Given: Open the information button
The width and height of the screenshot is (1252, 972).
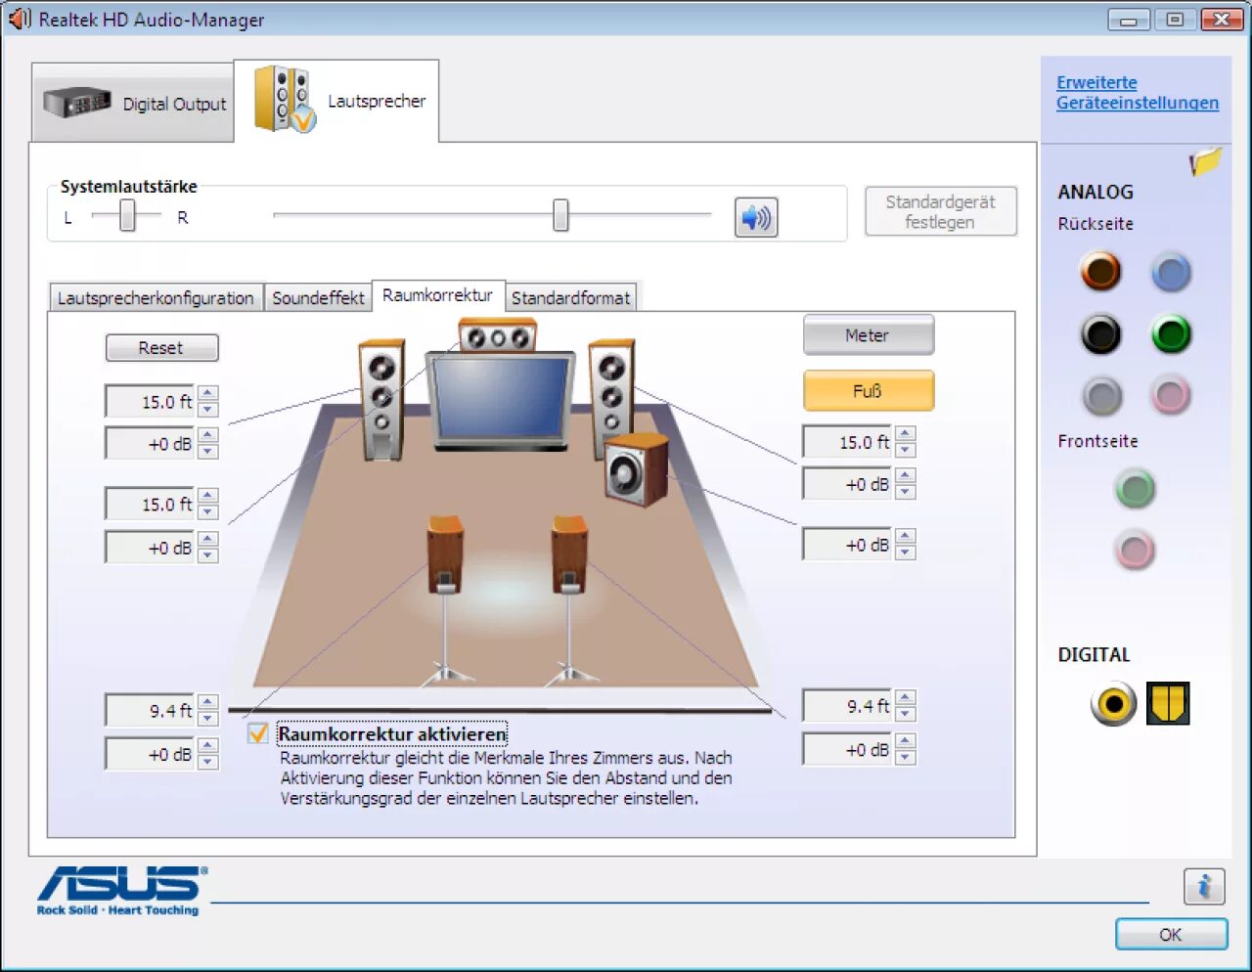Looking at the screenshot, I should 1204,887.
